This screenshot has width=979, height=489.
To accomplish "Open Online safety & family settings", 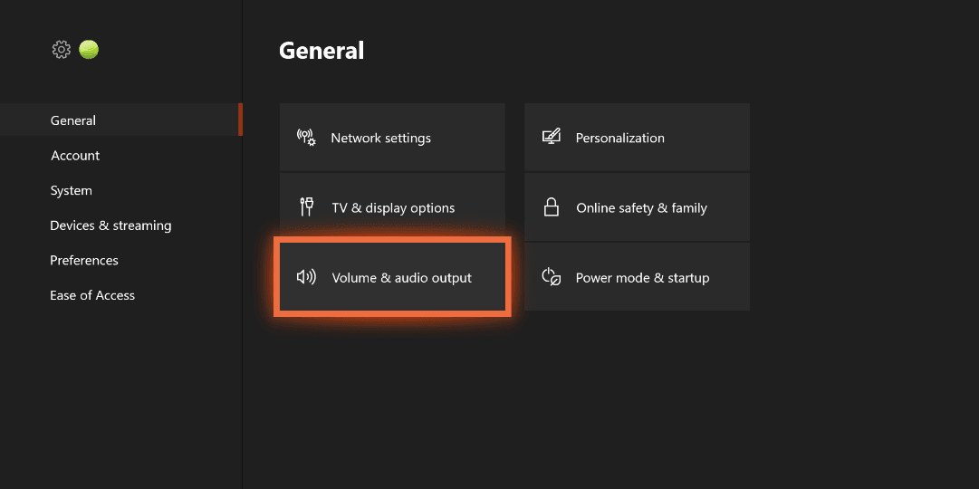I will click(641, 208).
